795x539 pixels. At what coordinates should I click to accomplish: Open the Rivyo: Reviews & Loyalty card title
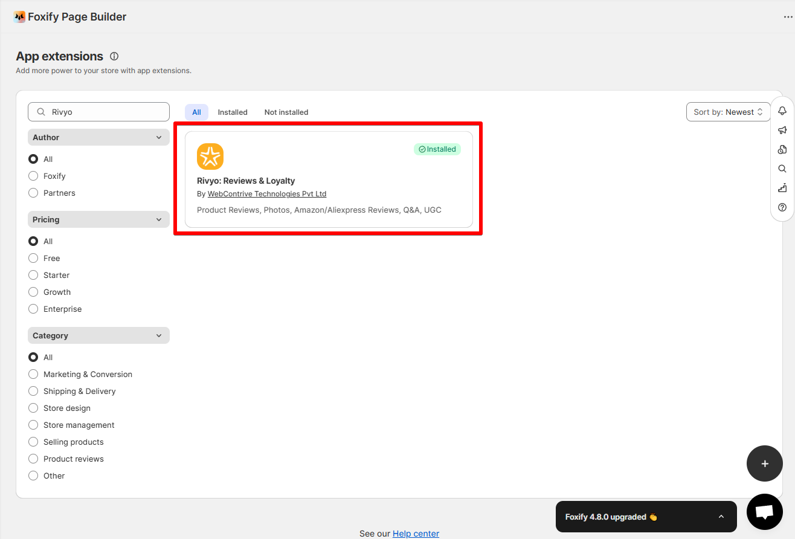246,181
